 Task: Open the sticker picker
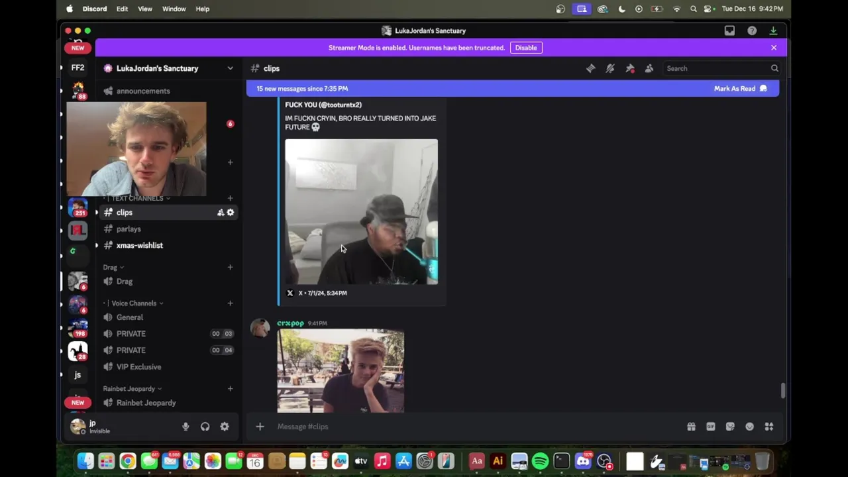[730, 427]
